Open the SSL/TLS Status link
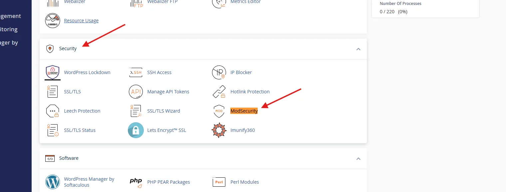The height and width of the screenshot is (192, 506). pos(80,130)
